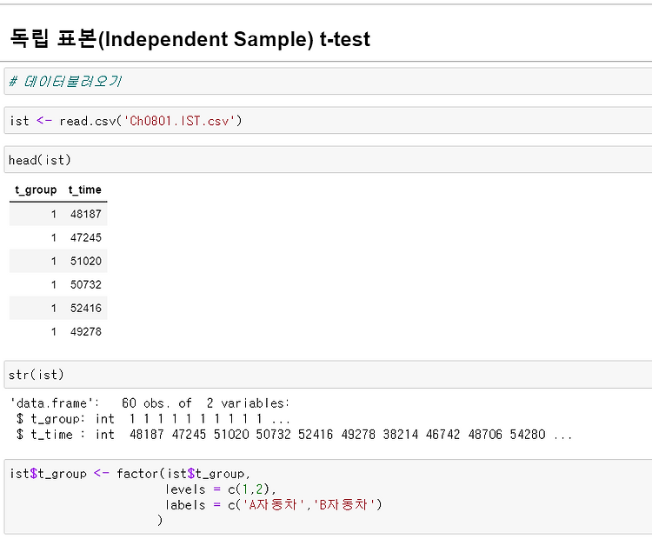Select table value 52416
The image size is (652, 539).
click(x=86, y=308)
